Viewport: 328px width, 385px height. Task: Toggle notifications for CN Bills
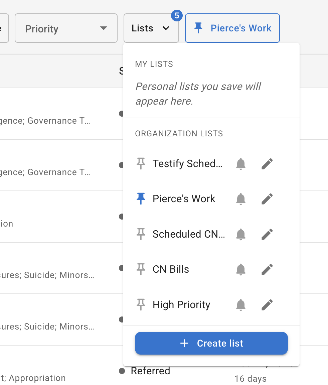tap(241, 269)
